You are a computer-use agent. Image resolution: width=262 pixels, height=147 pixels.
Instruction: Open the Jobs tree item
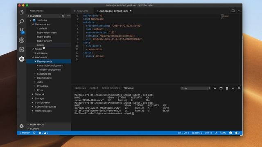pyautogui.click(x=40, y=82)
